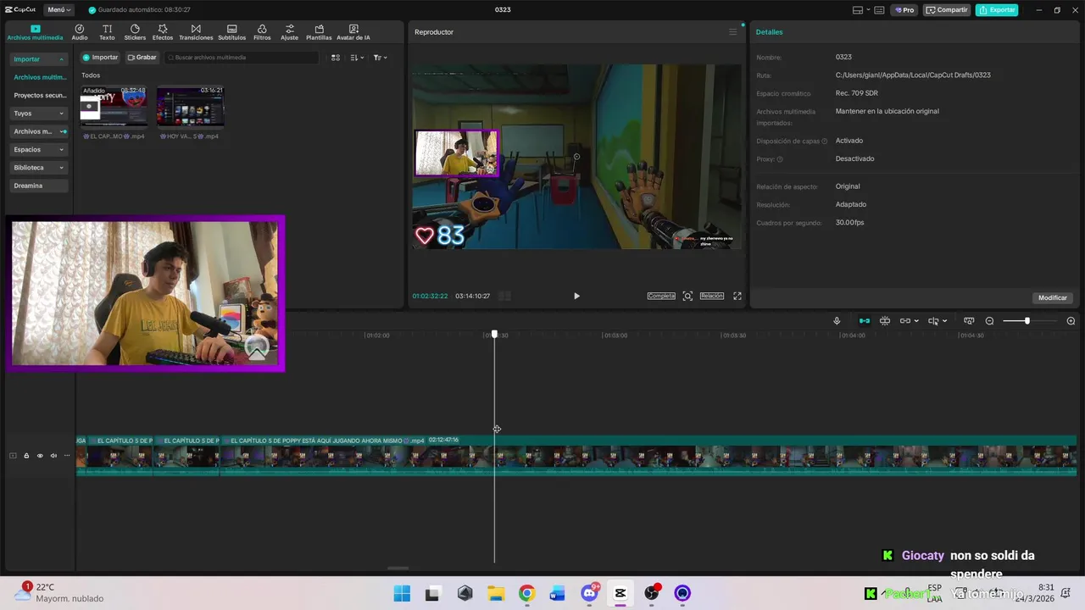Click the Exportar button

pyautogui.click(x=997, y=10)
